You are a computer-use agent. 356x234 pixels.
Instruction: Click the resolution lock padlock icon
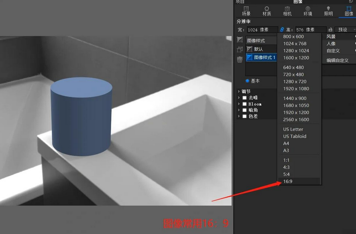coord(330,30)
